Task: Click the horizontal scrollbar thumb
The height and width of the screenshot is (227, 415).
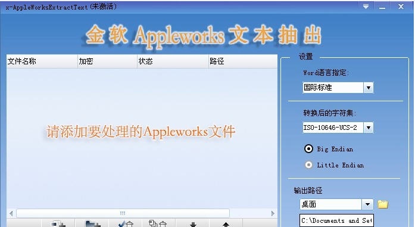Action: click(x=123, y=213)
